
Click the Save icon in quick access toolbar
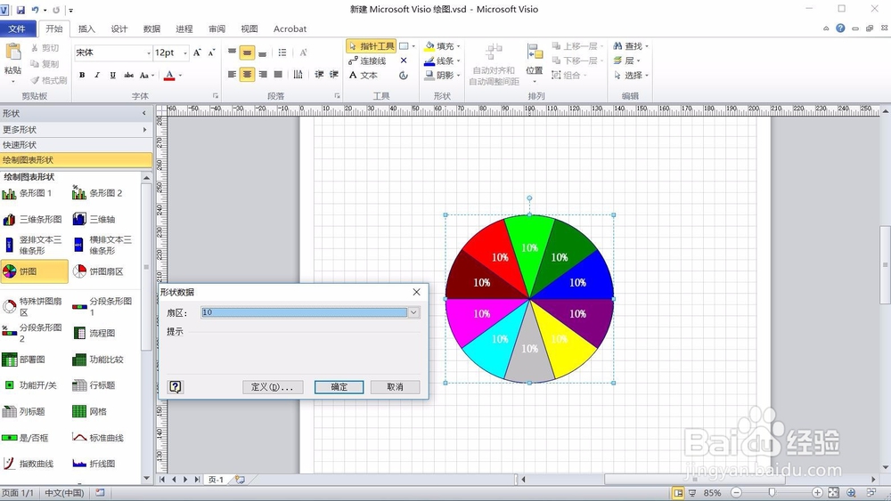(x=21, y=10)
